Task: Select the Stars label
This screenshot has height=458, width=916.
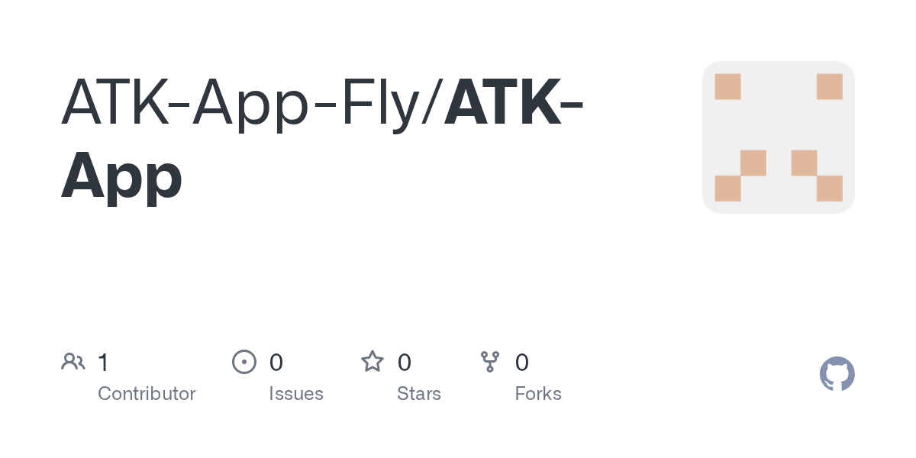Action: click(419, 394)
